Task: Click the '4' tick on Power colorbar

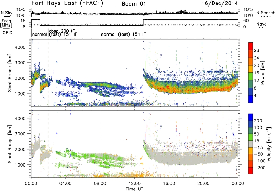Action: point(255,95)
